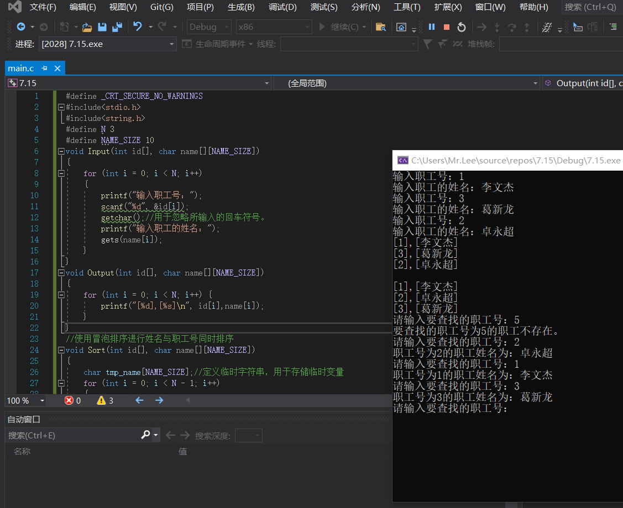623x508 pixels.
Task: Open the 帮助(H) menu
Action: (533, 7)
